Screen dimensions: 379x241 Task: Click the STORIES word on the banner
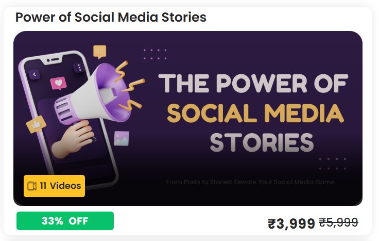(262, 142)
